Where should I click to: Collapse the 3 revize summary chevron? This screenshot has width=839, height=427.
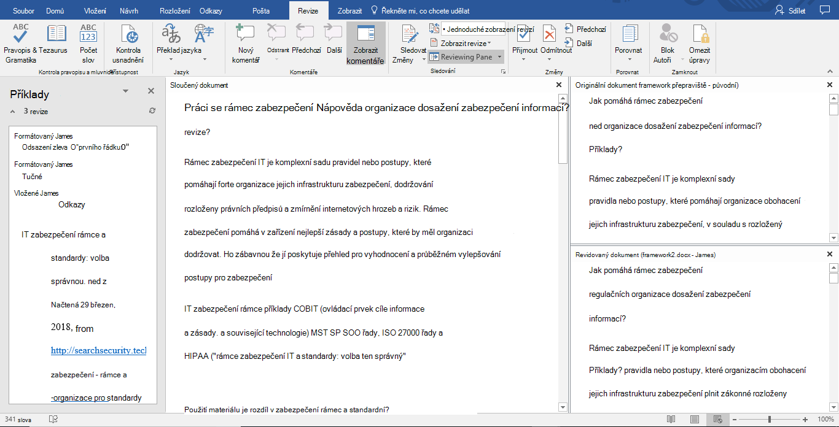pyautogui.click(x=14, y=112)
